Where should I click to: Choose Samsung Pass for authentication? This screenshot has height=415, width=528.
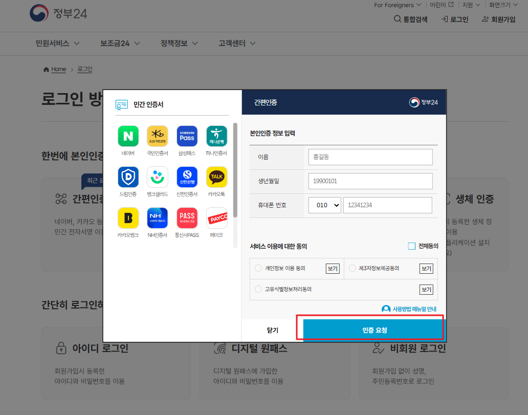pyautogui.click(x=187, y=136)
